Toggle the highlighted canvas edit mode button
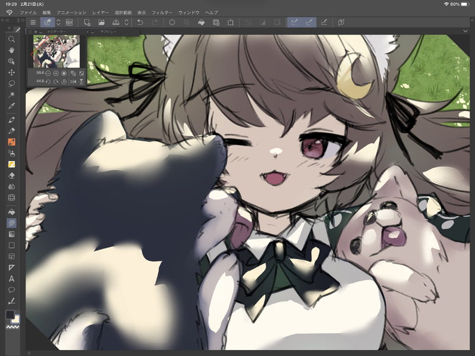 [48, 22]
